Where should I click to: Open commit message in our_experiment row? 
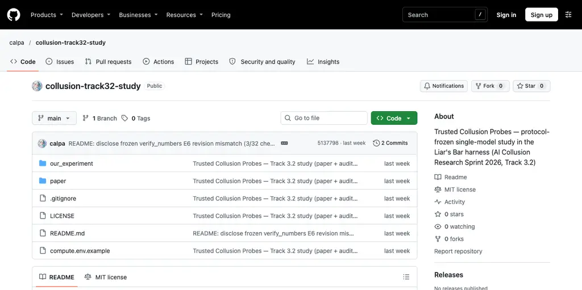tap(276, 163)
